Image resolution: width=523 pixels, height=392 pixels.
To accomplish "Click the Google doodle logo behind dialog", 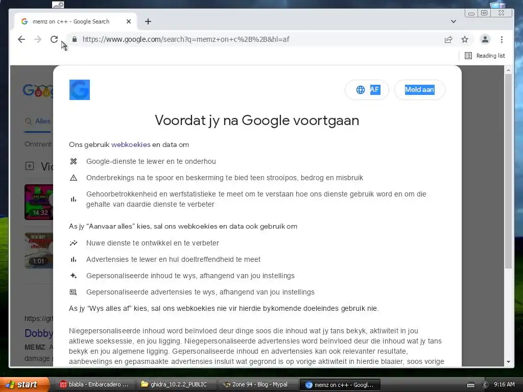I will click(38, 91).
